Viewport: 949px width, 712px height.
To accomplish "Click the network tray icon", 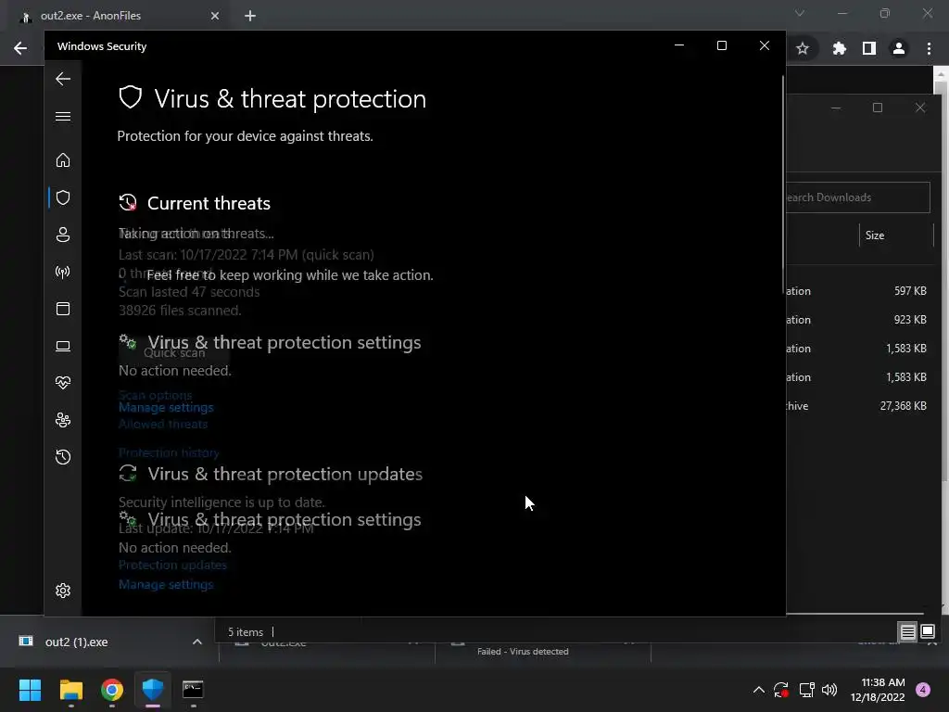I will click(806, 690).
